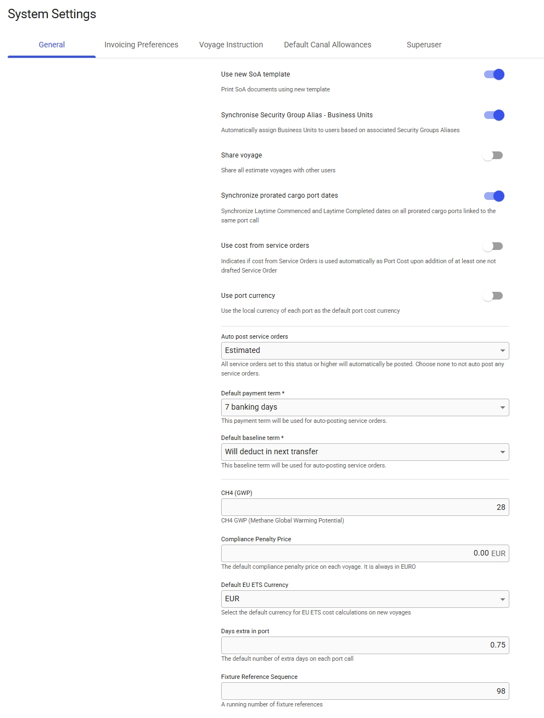The height and width of the screenshot is (718, 544).
Task: Enable Use cost from service orders
Action: (x=493, y=246)
